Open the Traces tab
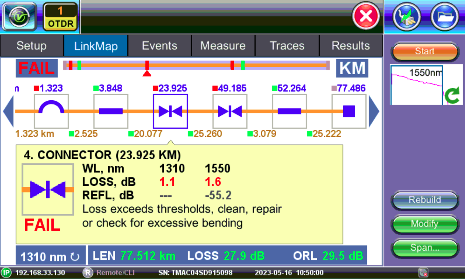 pyautogui.click(x=287, y=45)
